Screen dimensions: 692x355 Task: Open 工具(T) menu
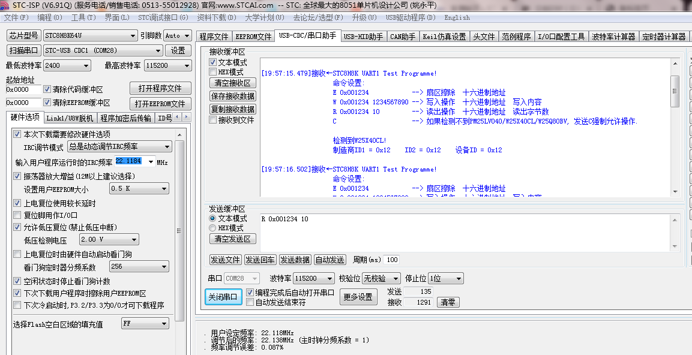(83, 17)
